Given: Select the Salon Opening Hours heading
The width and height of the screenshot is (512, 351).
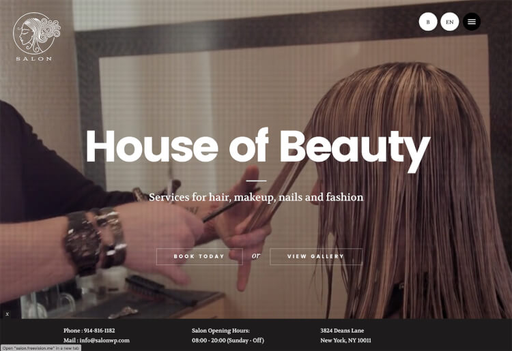Looking at the screenshot, I should (221, 331).
